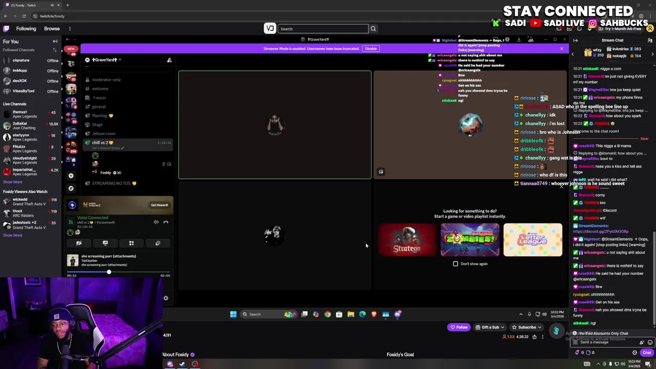Open Discord Discover servers
The height and width of the screenshot is (369, 656).
(71, 189)
